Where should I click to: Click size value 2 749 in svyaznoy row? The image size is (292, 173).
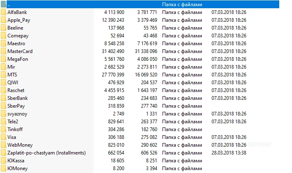click(x=118, y=113)
